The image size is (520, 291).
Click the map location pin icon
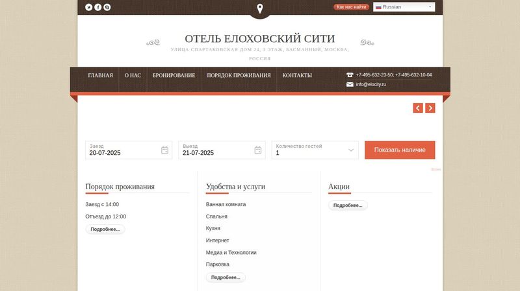click(260, 8)
